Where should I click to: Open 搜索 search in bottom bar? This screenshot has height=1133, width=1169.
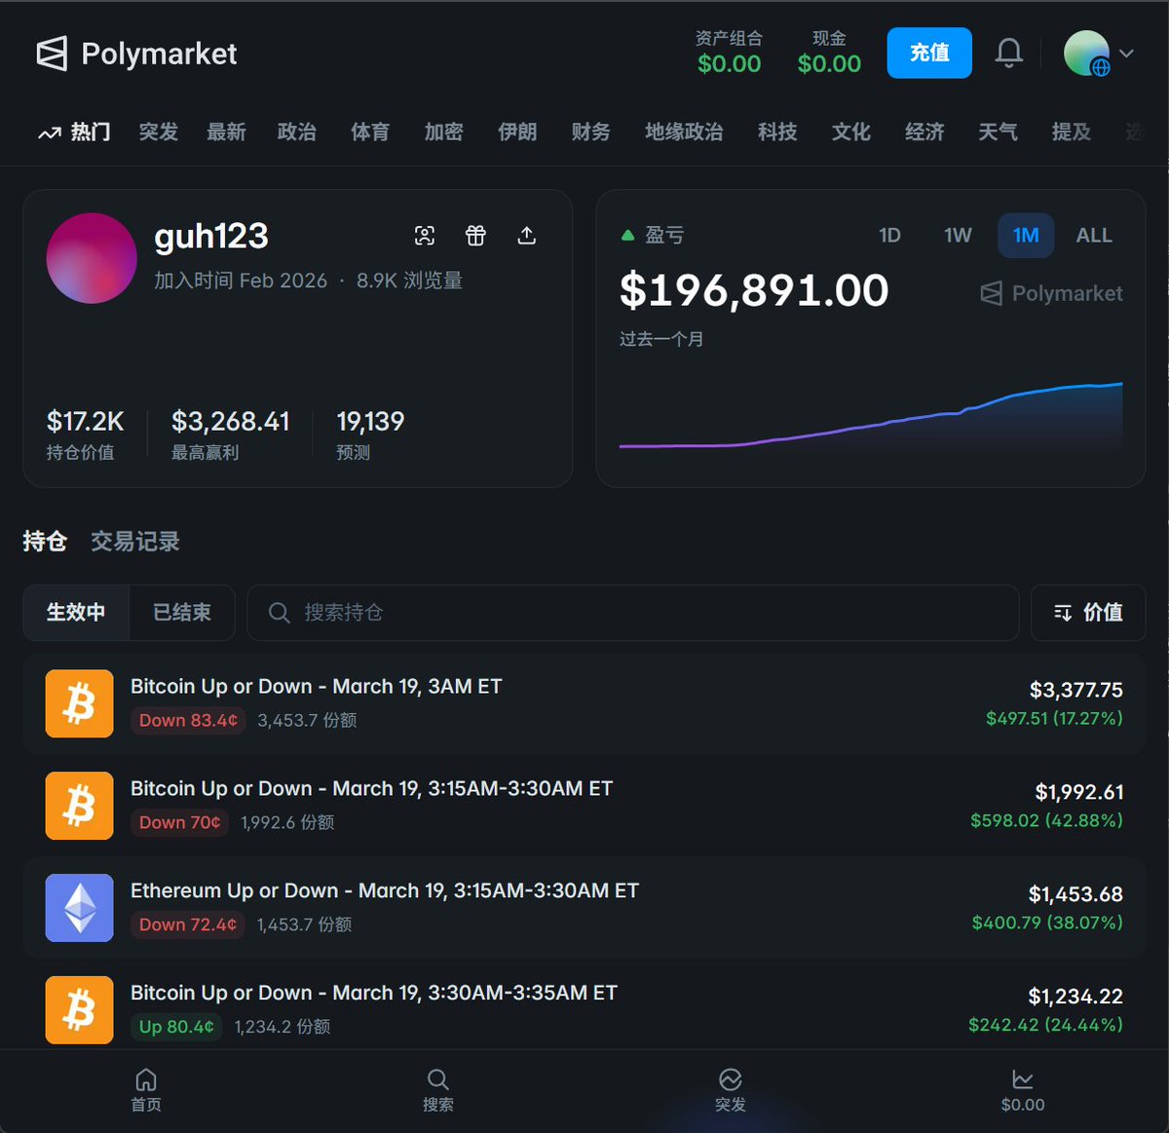(438, 1090)
